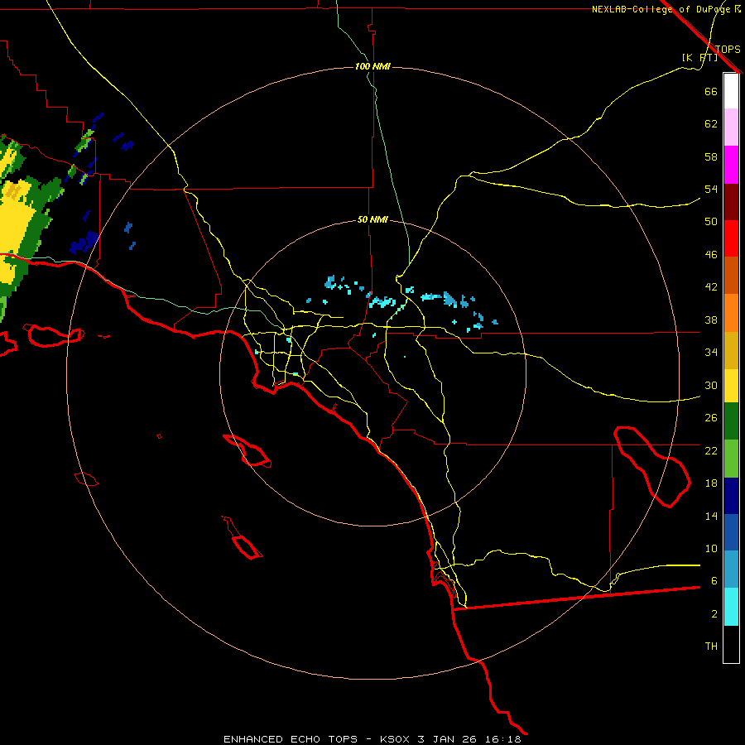Click the 50 NMI range ring label
The image size is (745, 745).
point(372,219)
